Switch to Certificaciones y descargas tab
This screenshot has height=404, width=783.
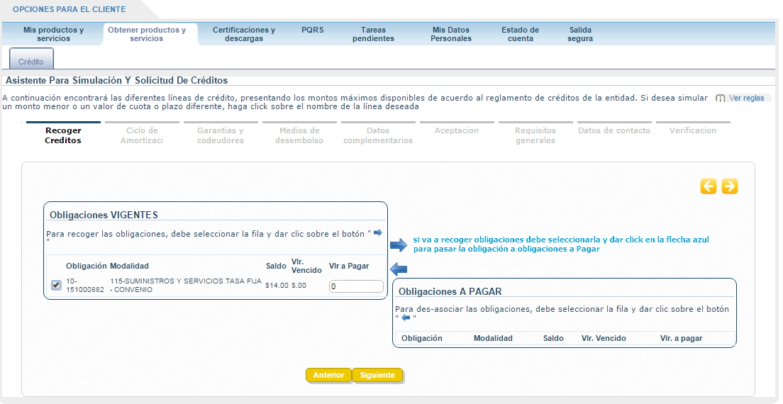click(244, 34)
